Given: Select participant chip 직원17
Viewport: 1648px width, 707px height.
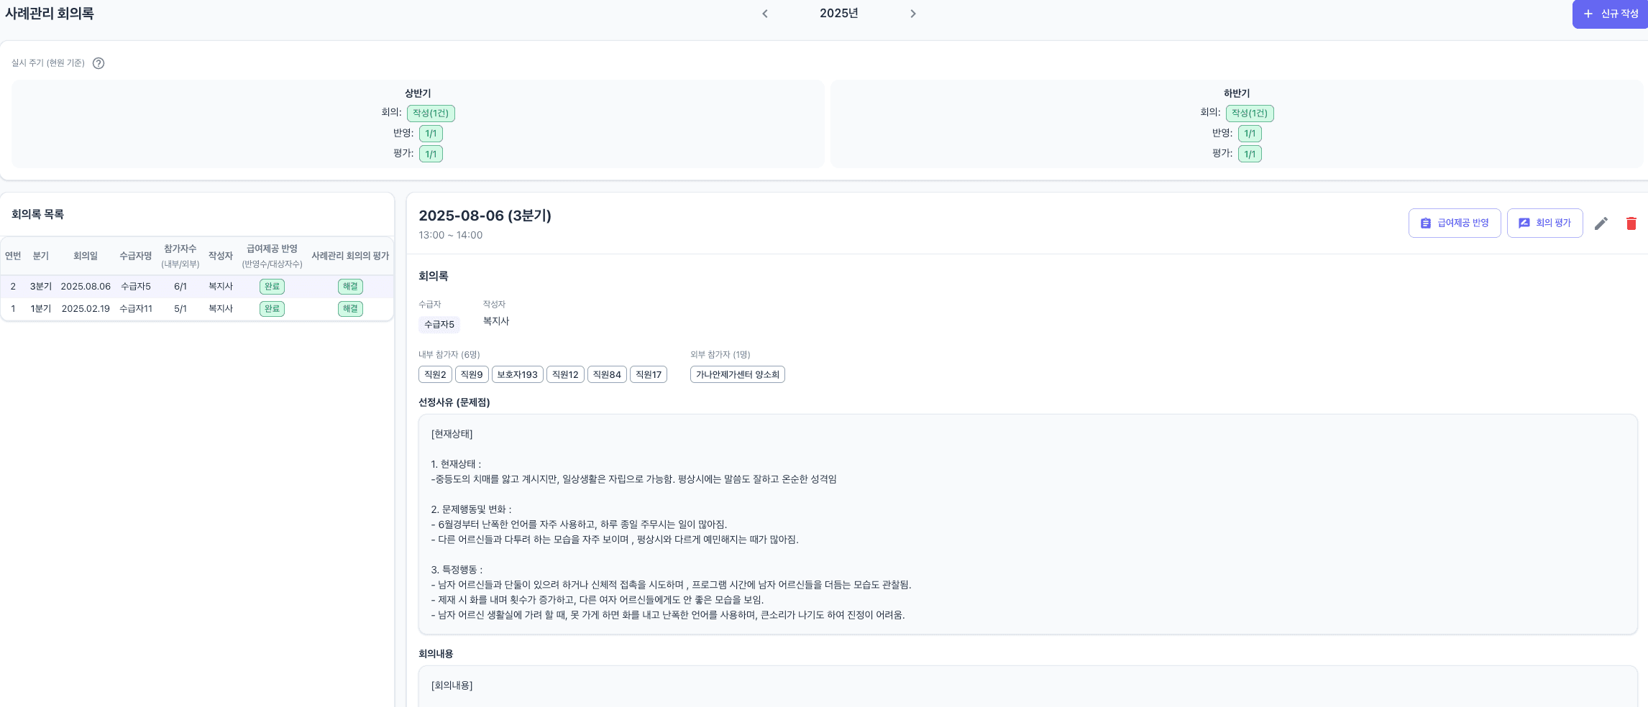Looking at the screenshot, I should [x=649, y=374].
